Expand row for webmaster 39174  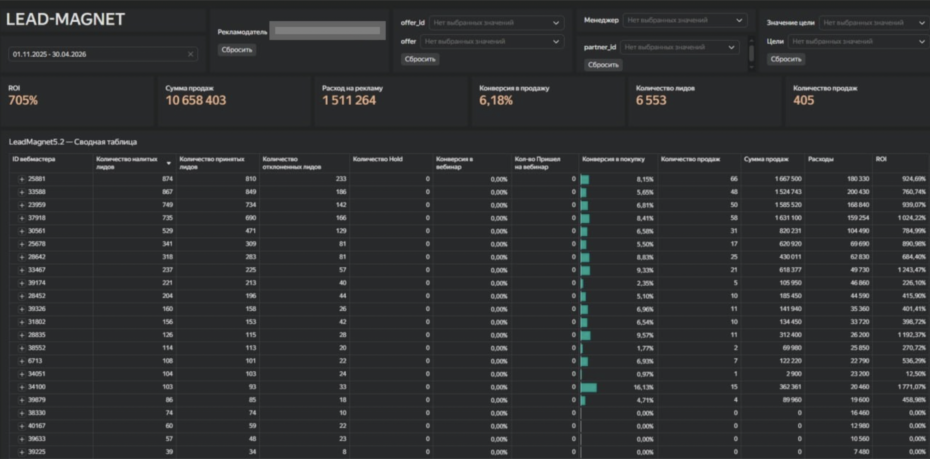(x=22, y=283)
